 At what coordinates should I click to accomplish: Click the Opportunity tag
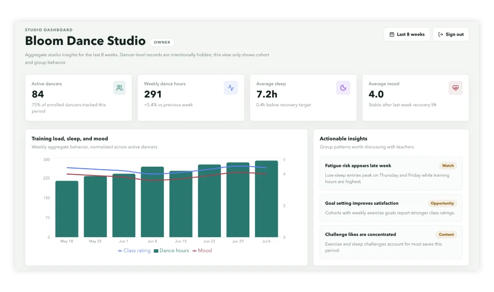pyautogui.click(x=442, y=203)
